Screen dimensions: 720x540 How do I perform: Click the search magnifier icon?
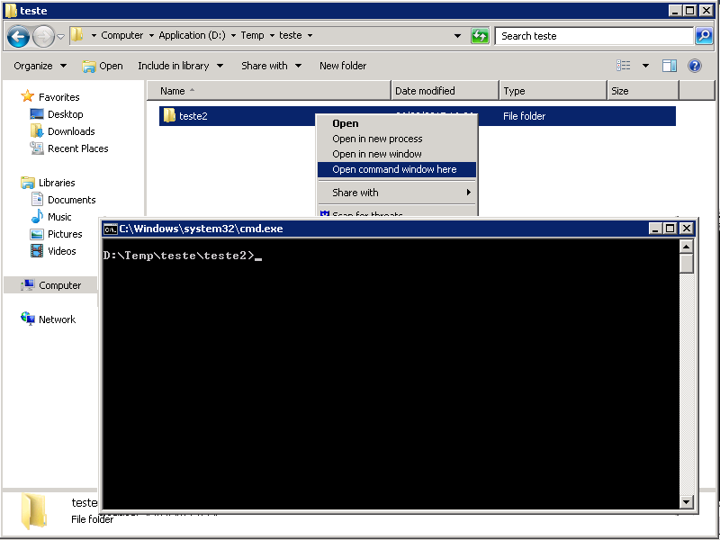[705, 36]
